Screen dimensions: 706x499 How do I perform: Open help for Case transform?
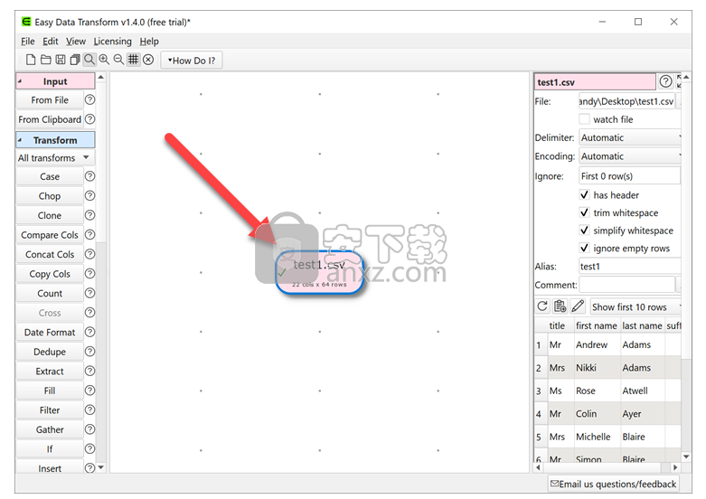click(x=90, y=176)
